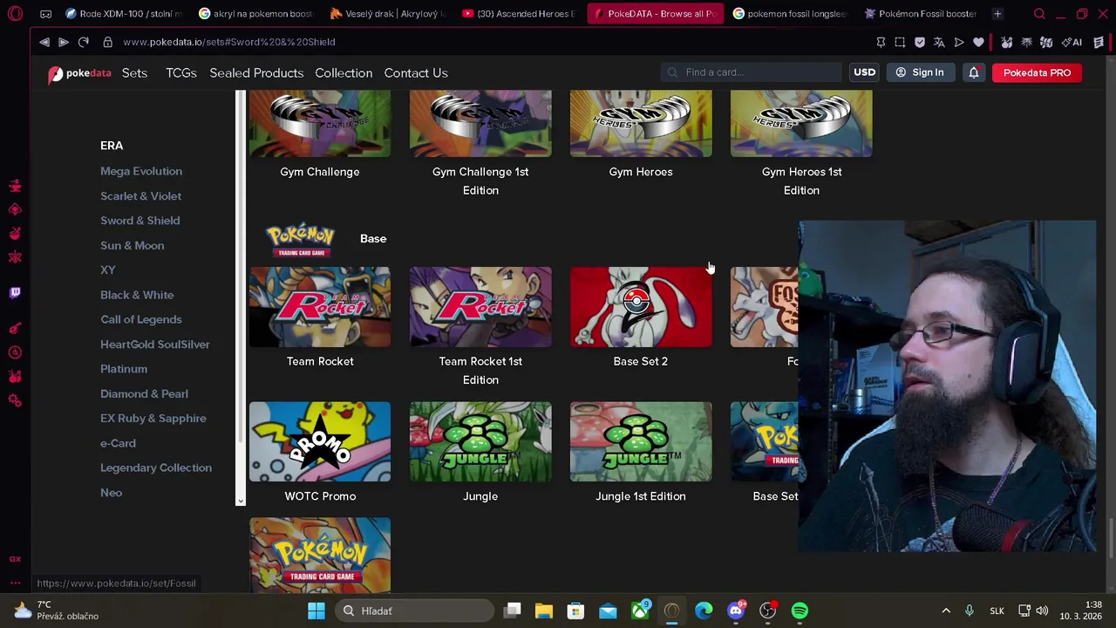1116x628 pixels.
Task: Switch to the Rode XDM-100 tab
Action: (123, 14)
